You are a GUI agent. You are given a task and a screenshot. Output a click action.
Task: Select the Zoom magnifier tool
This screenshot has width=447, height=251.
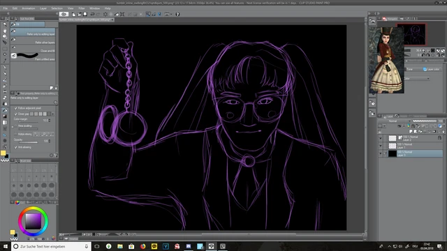(x=5, y=24)
